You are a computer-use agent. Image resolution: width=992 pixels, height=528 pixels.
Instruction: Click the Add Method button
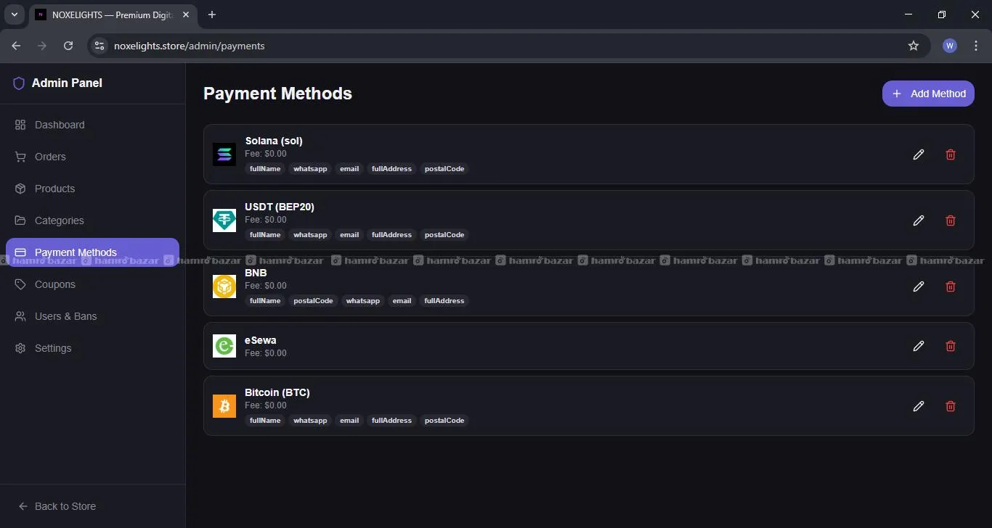[x=928, y=94]
